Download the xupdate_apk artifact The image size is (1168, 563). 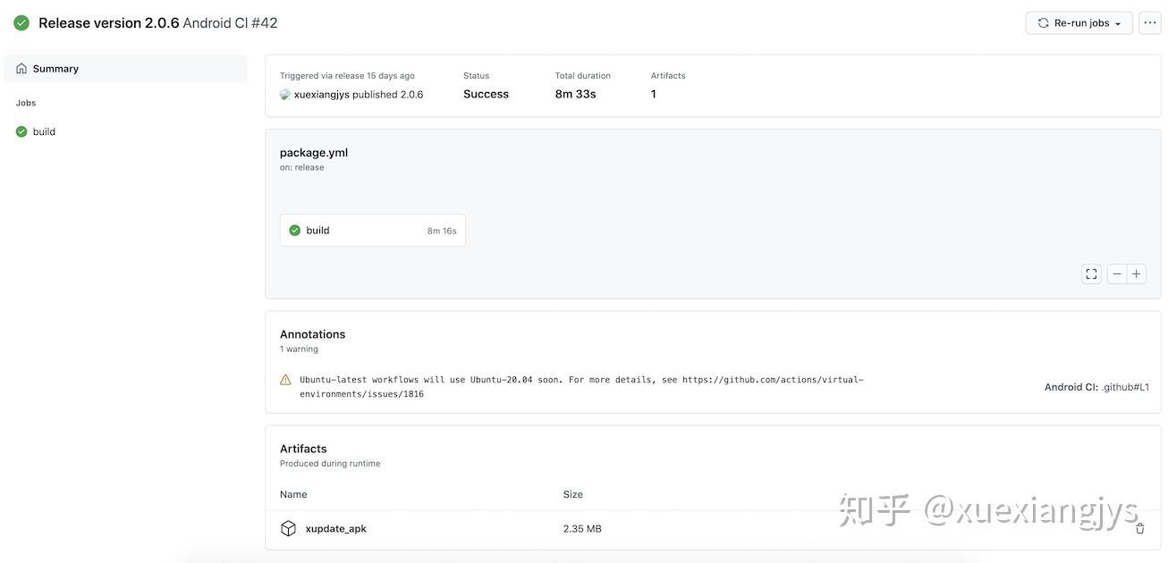pos(335,529)
